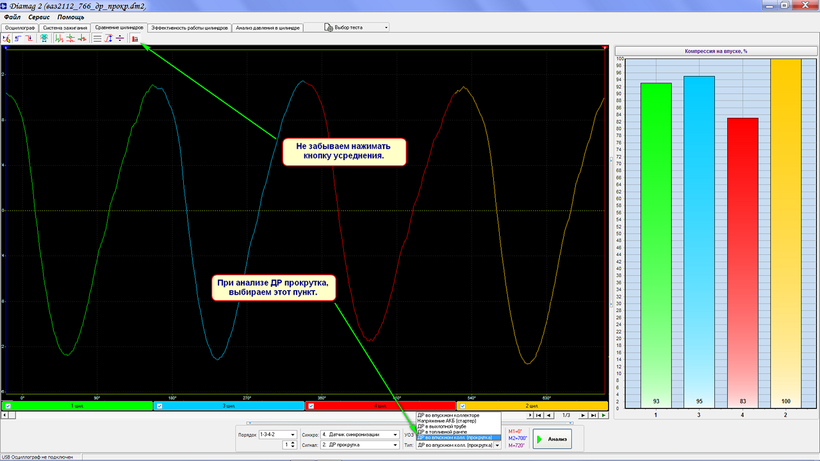Click the numeric stepper below Порядок
Screen dimensions: 820x461
pyautogui.click(x=290, y=444)
